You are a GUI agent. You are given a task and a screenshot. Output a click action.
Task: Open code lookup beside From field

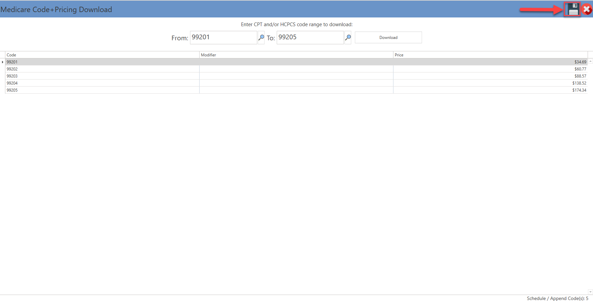[x=261, y=38]
